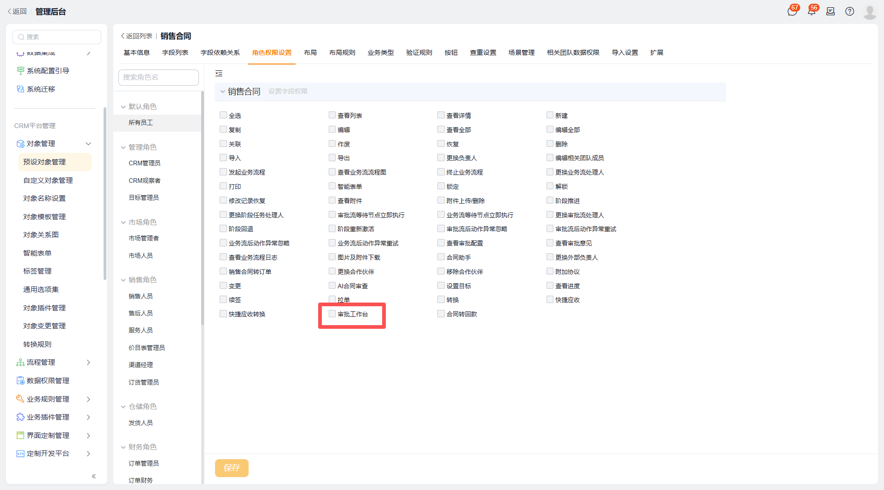Click the 系统配置引导 icon in sidebar
Image resolution: width=884 pixels, height=490 pixels.
[x=20, y=70]
